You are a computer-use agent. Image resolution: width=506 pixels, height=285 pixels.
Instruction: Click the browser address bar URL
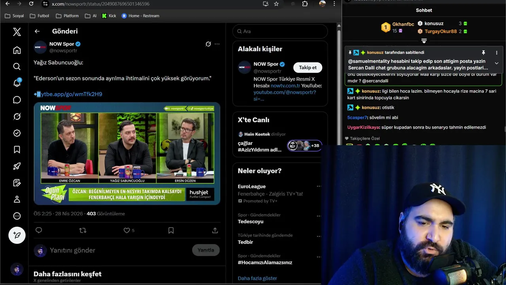click(x=100, y=4)
